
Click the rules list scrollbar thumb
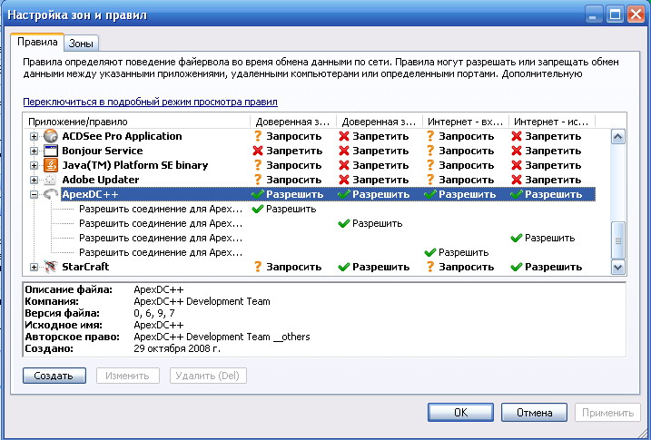[x=617, y=240]
